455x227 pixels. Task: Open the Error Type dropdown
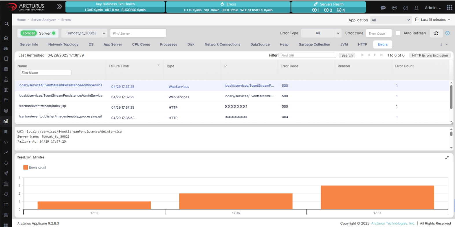click(x=321, y=33)
